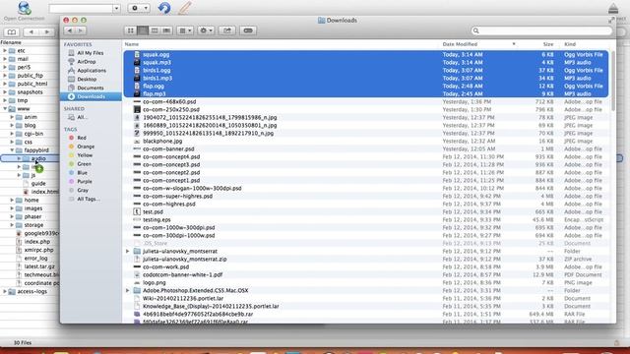Expand Adobe.Photoshop.Extended.CS5.Mac.OSX folder
Screen dimensions: 630x354
tap(128, 291)
